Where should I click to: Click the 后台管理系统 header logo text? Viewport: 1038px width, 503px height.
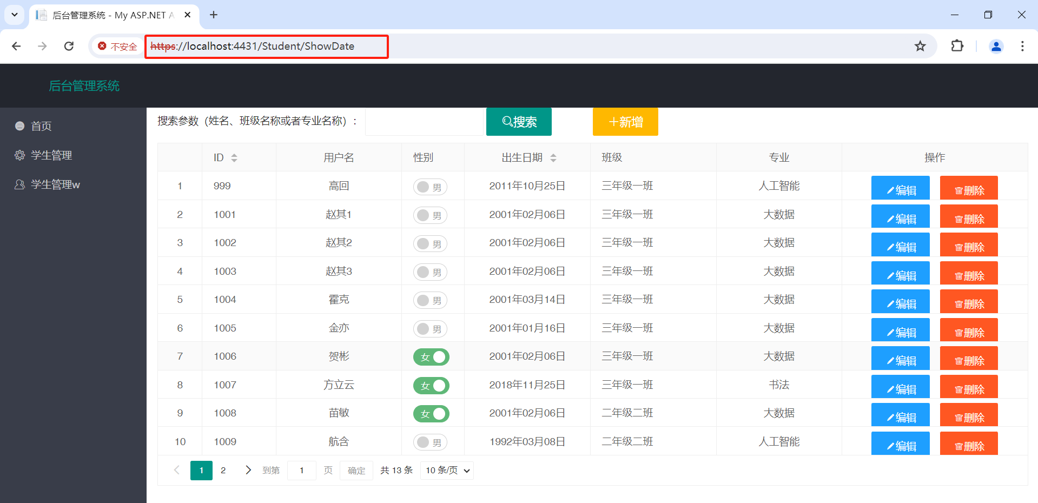pyautogui.click(x=84, y=85)
